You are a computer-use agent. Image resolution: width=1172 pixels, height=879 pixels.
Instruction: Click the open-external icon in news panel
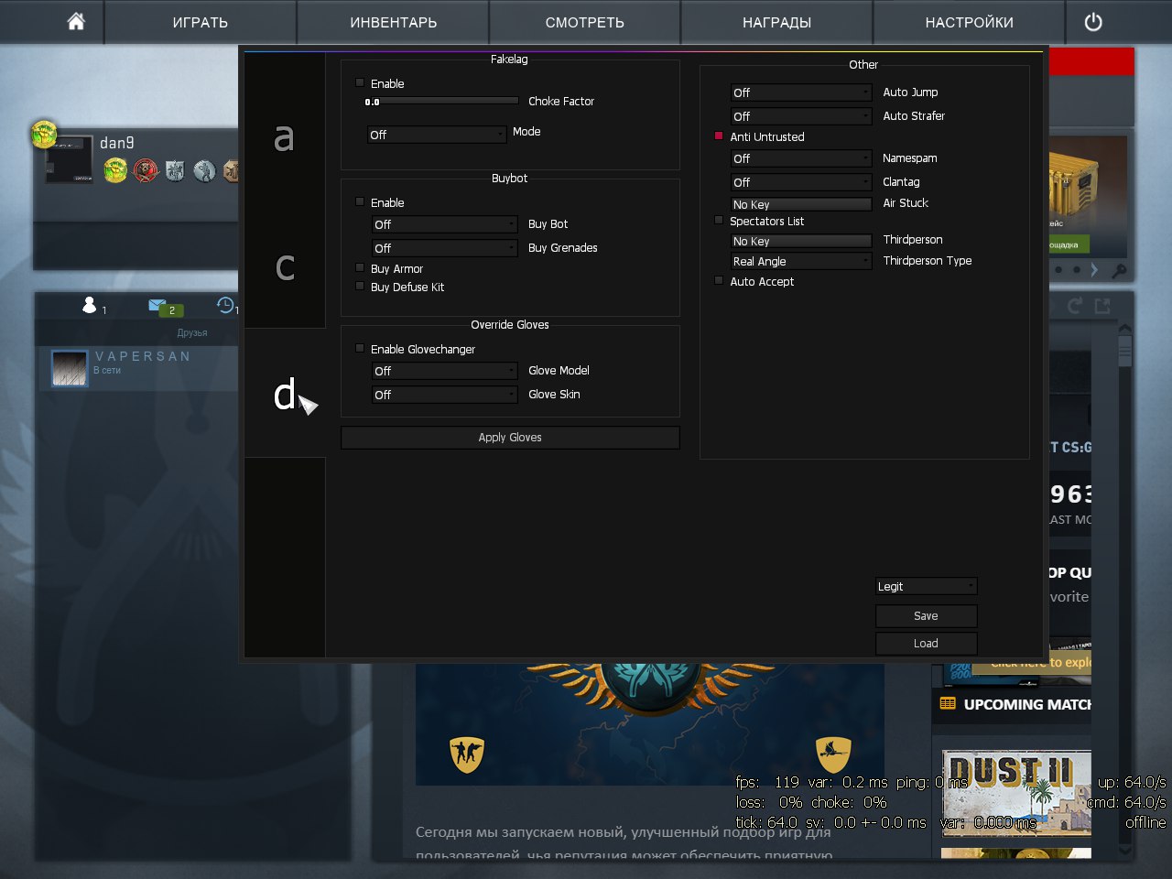coord(1102,306)
